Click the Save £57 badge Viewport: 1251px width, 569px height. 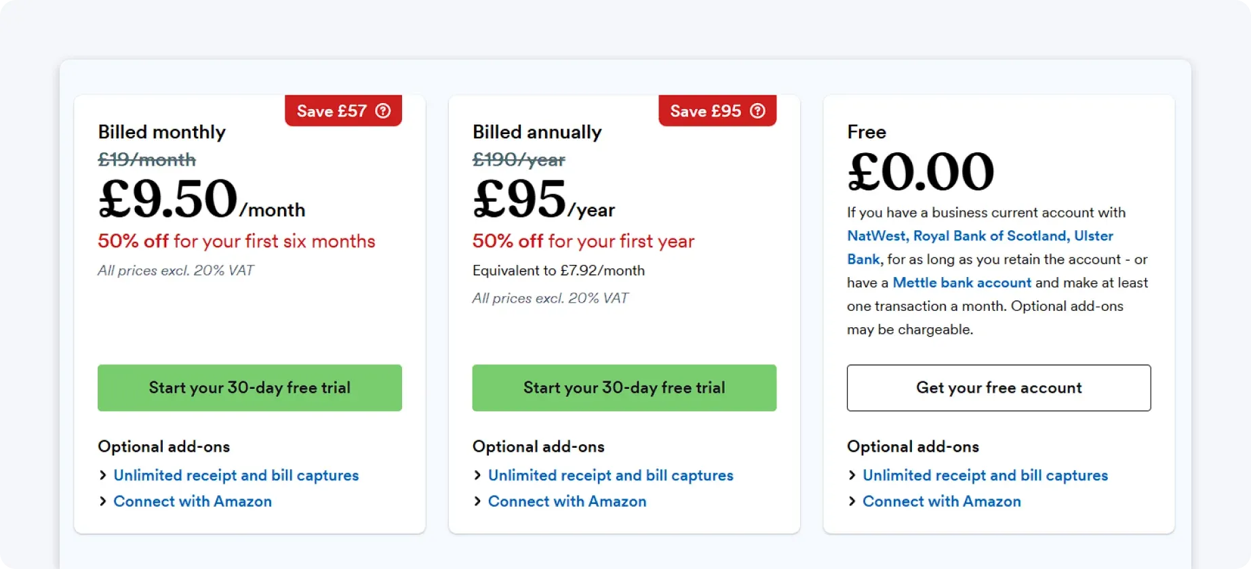(x=332, y=110)
